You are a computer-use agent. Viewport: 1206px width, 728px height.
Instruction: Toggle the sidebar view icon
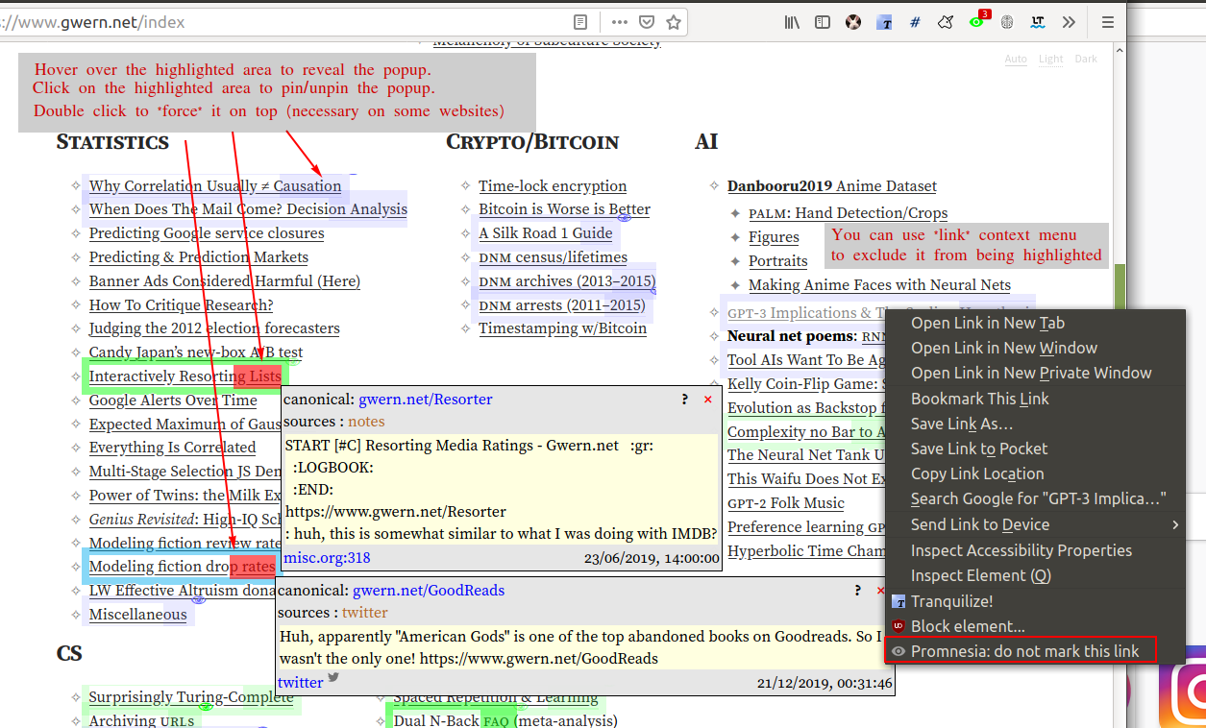pos(823,22)
